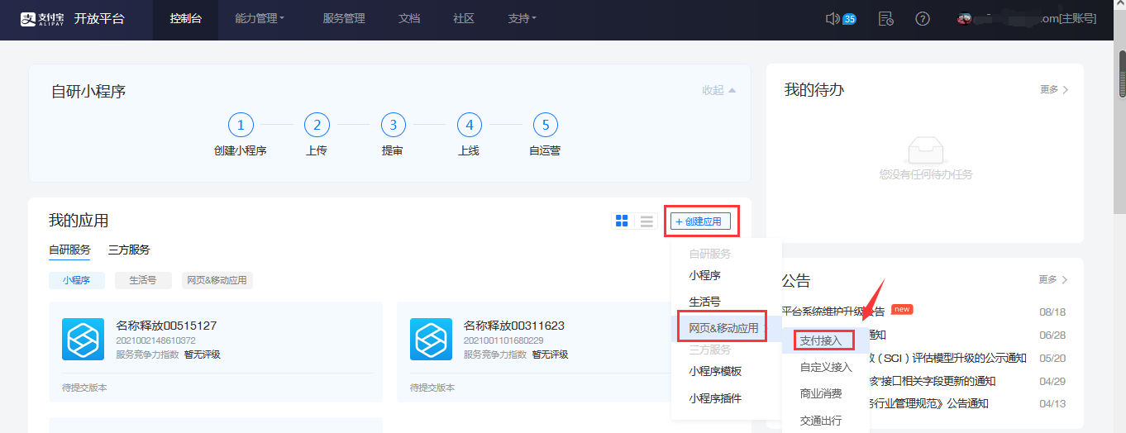
Task: Expand the 支持 dropdown in navigation
Action: 522,19
